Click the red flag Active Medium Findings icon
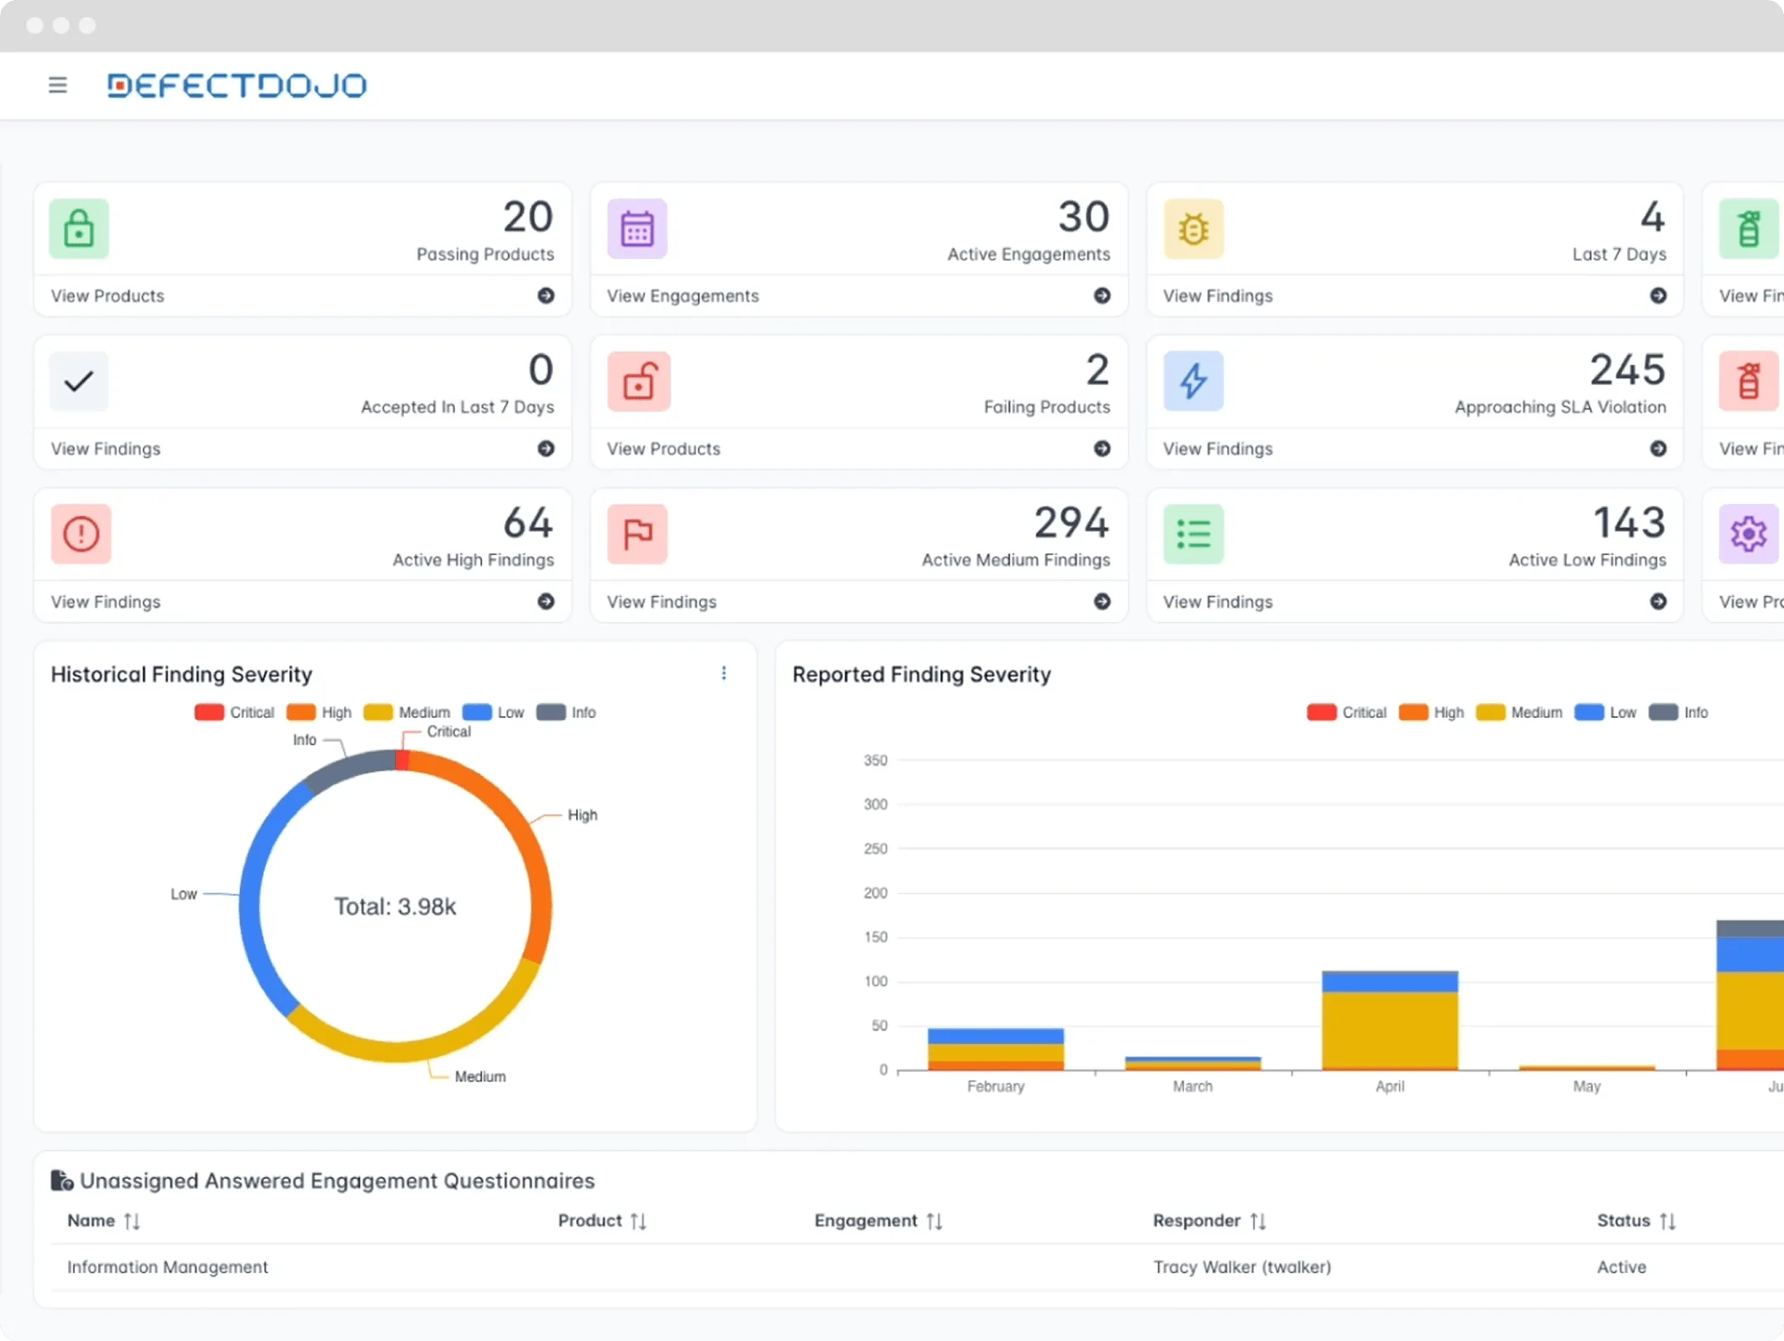 click(637, 534)
